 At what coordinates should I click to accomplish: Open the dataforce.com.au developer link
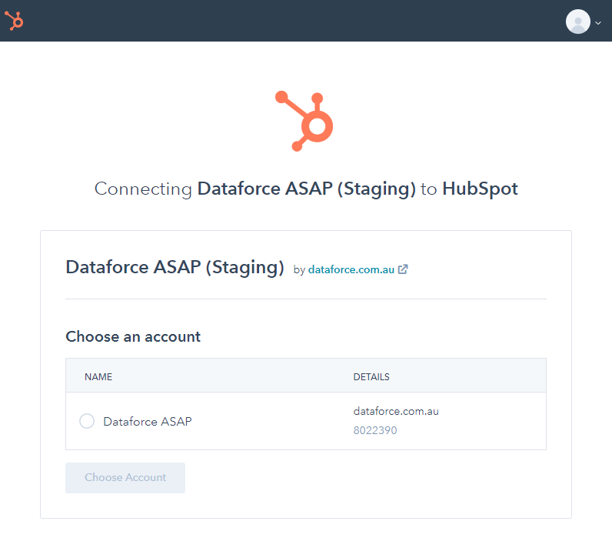351,269
